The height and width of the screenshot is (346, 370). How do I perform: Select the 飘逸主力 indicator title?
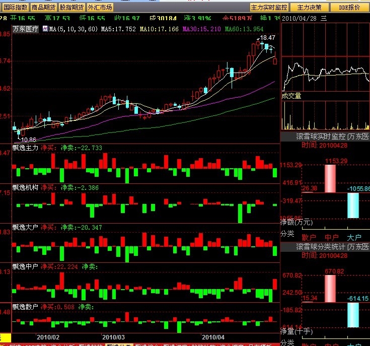coord(25,148)
